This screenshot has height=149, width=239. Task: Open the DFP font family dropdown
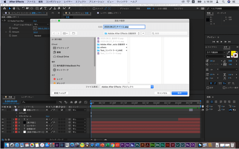pos(216,52)
